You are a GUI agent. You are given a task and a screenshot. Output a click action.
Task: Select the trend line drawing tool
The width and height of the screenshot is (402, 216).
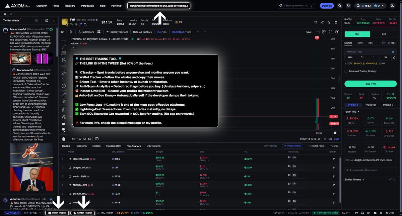64,46
